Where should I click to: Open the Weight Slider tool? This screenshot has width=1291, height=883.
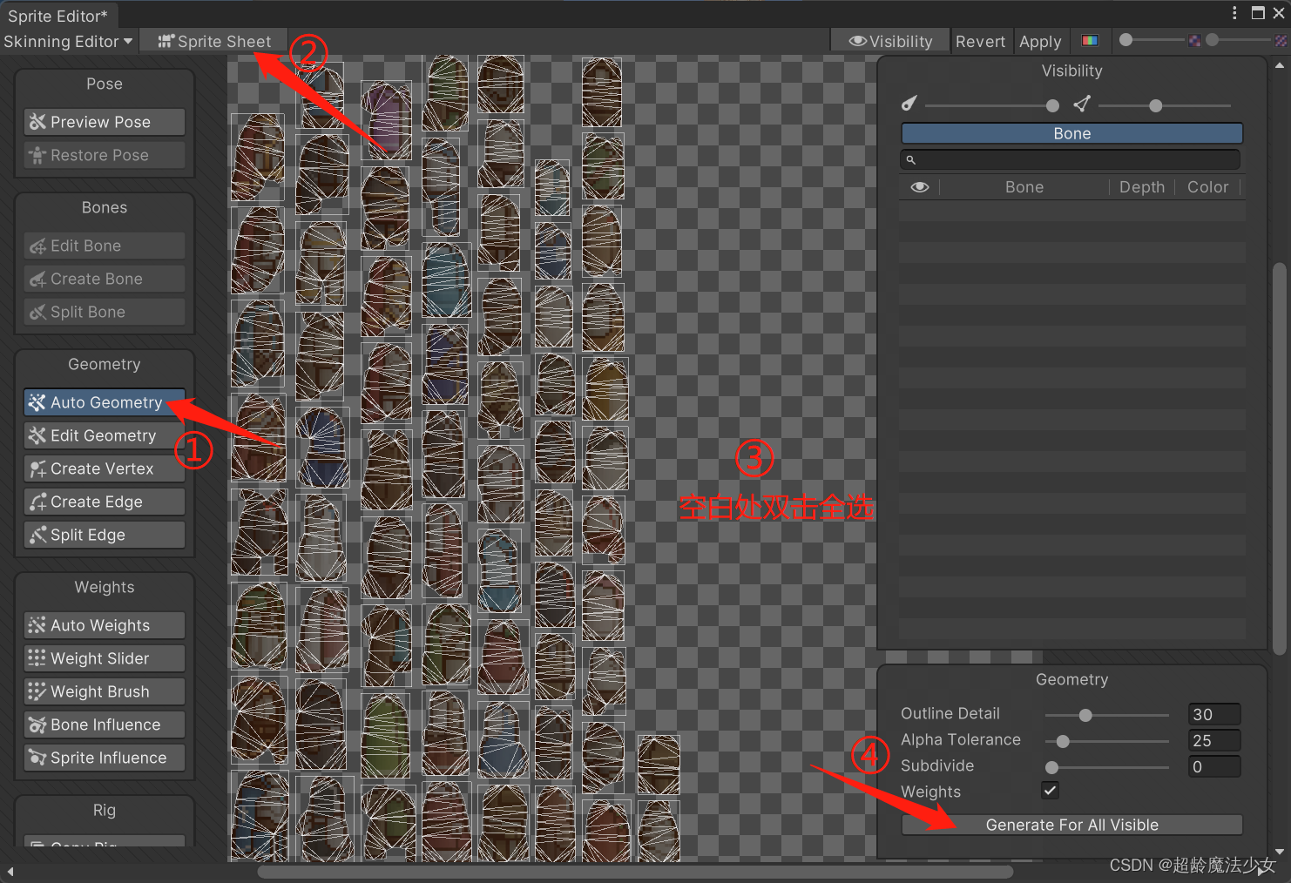pyautogui.click(x=105, y=658)
